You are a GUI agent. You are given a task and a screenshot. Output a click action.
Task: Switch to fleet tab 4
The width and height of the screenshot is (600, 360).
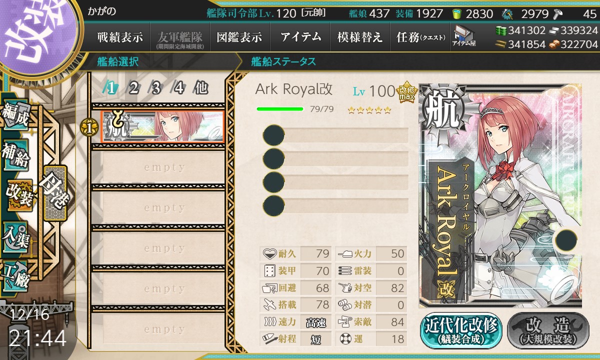178,88
